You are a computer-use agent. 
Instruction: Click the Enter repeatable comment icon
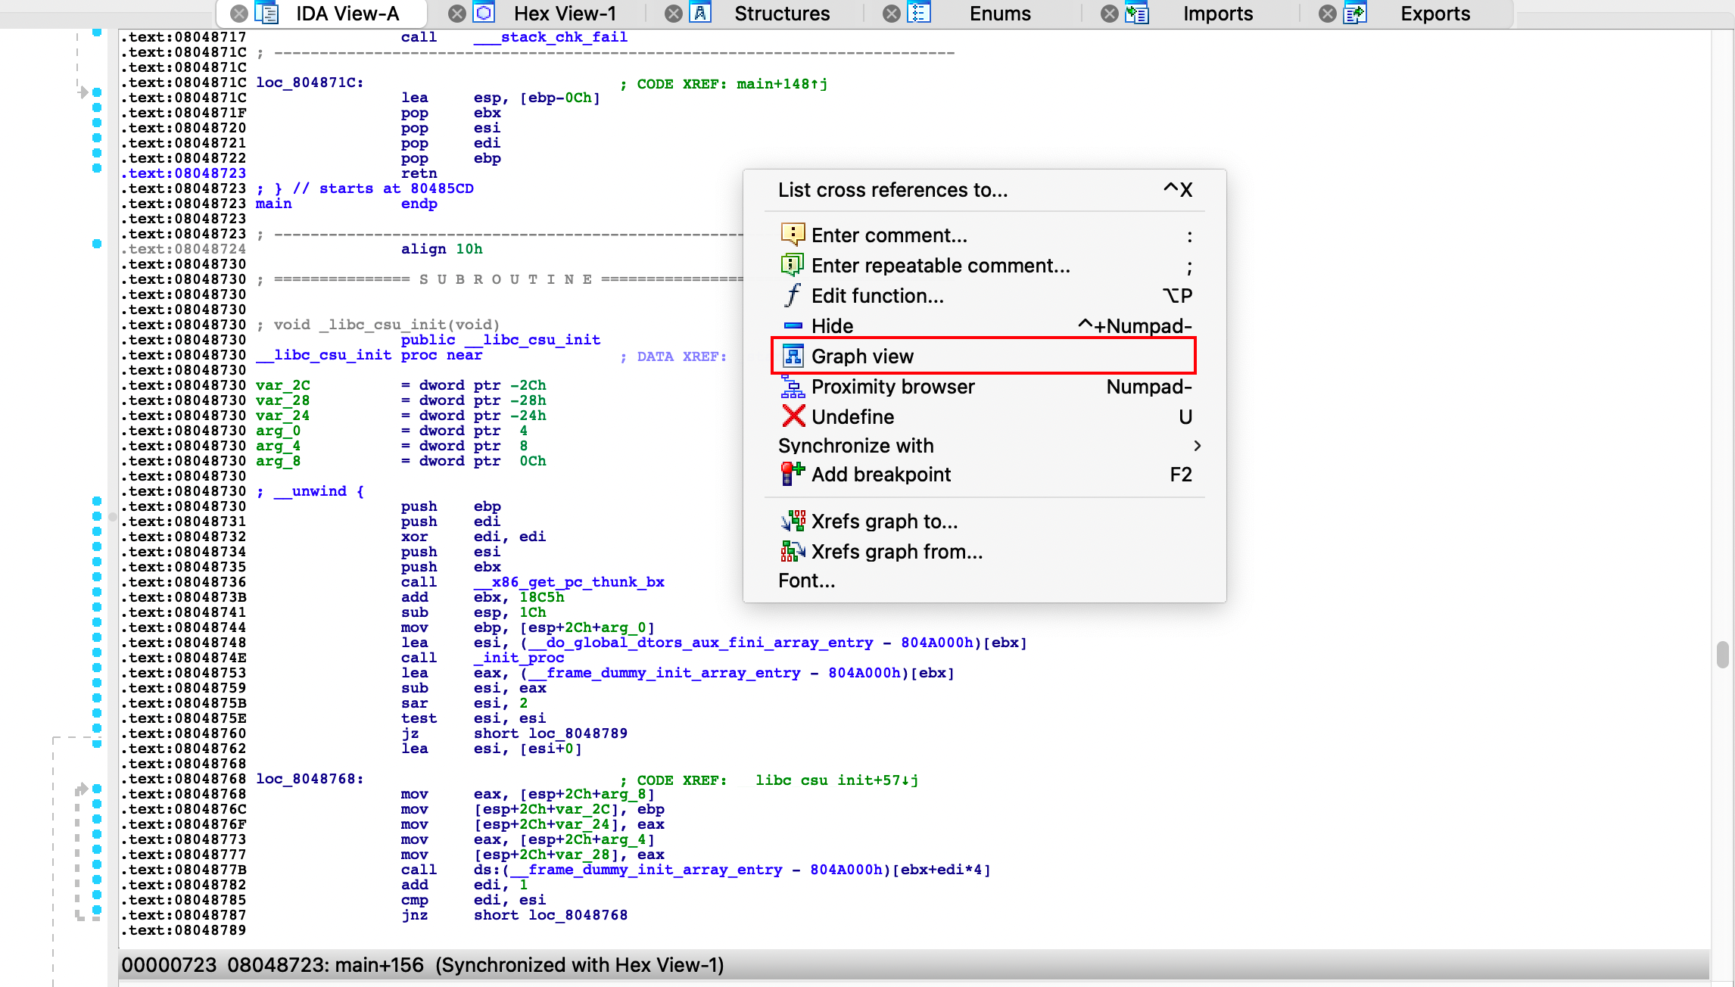coord(793,265)
